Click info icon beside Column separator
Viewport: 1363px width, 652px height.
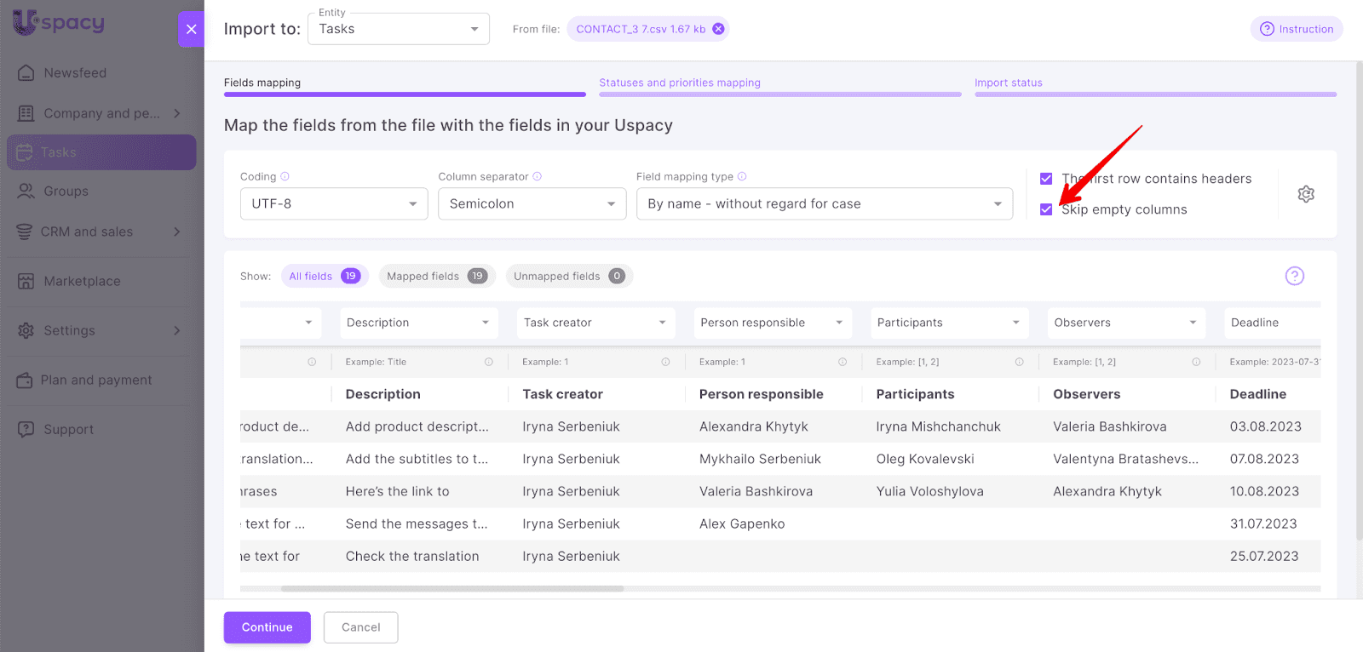tap(537, 176)
